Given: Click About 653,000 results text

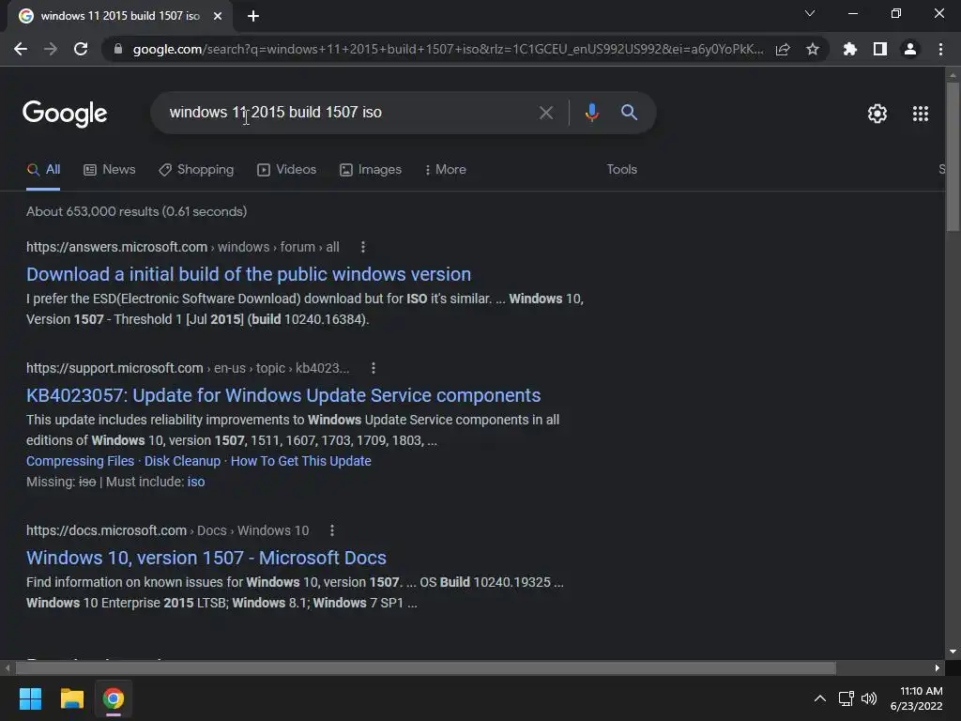Looking at the screenshot, I should pyautogui.click(x=137, y=211).
